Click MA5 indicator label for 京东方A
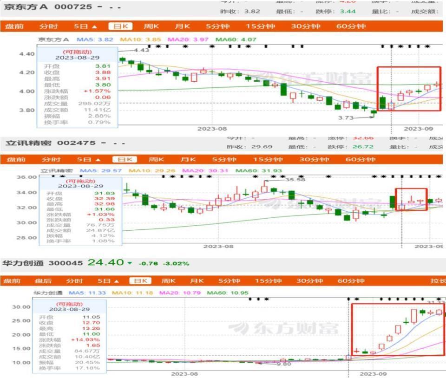This screenshot has height=378, width=446. (95, 39)
